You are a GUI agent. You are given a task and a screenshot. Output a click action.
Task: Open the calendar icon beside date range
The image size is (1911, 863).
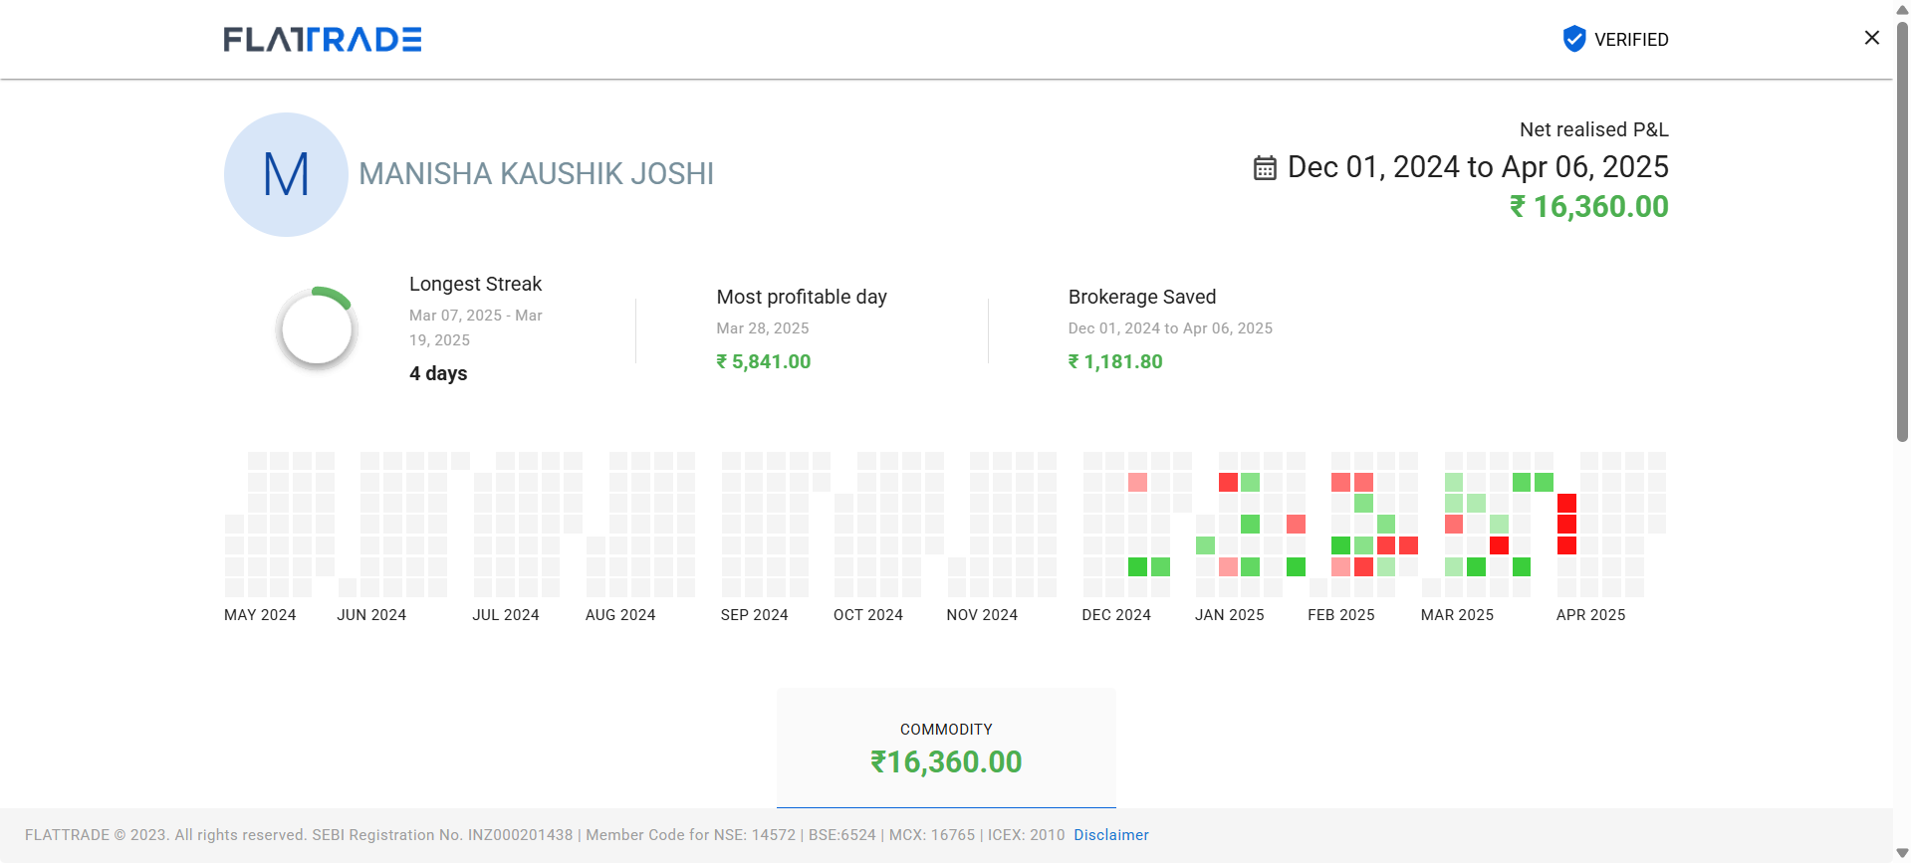pyautogui.click(x=1264, y=168)
